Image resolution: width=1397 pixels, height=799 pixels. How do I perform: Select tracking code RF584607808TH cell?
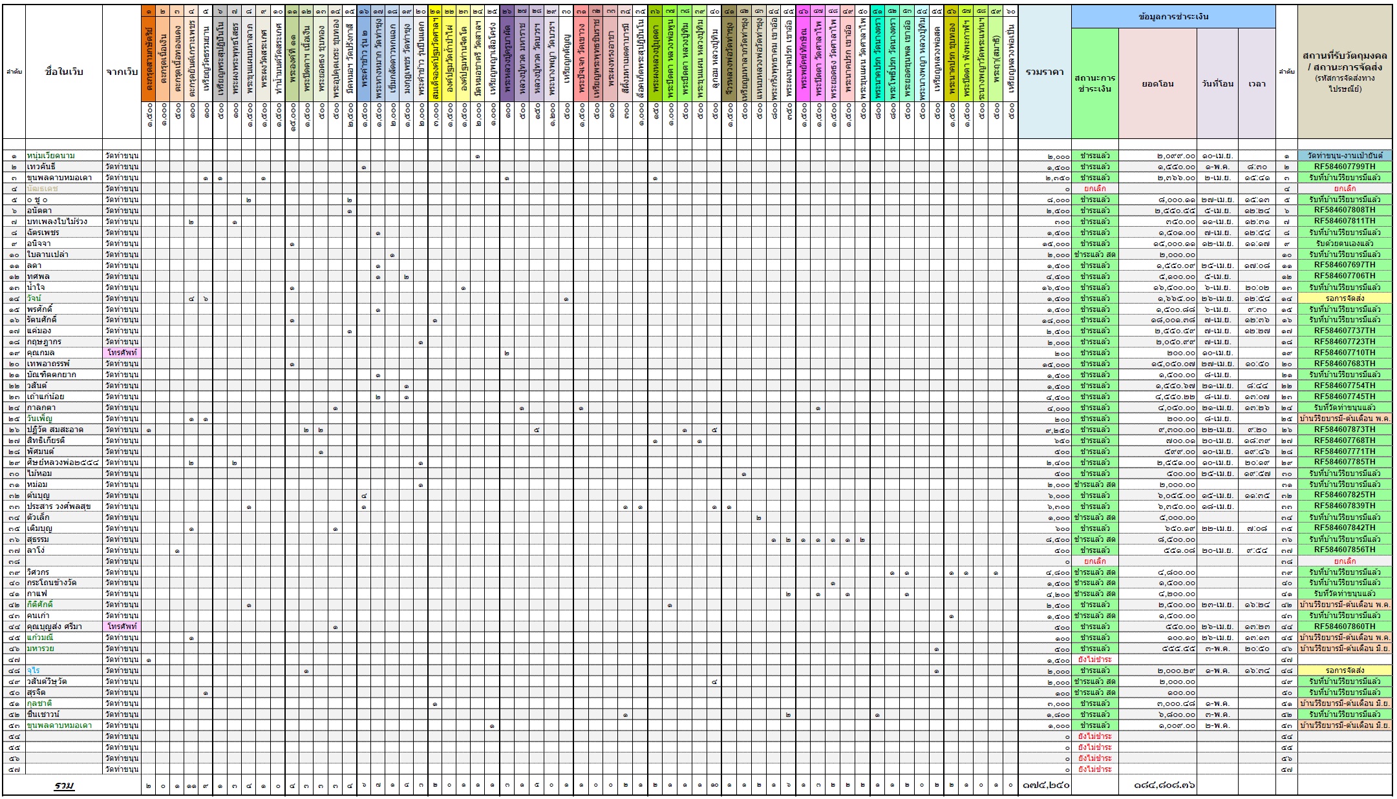pyautogui.click(x=1344, y=211)
